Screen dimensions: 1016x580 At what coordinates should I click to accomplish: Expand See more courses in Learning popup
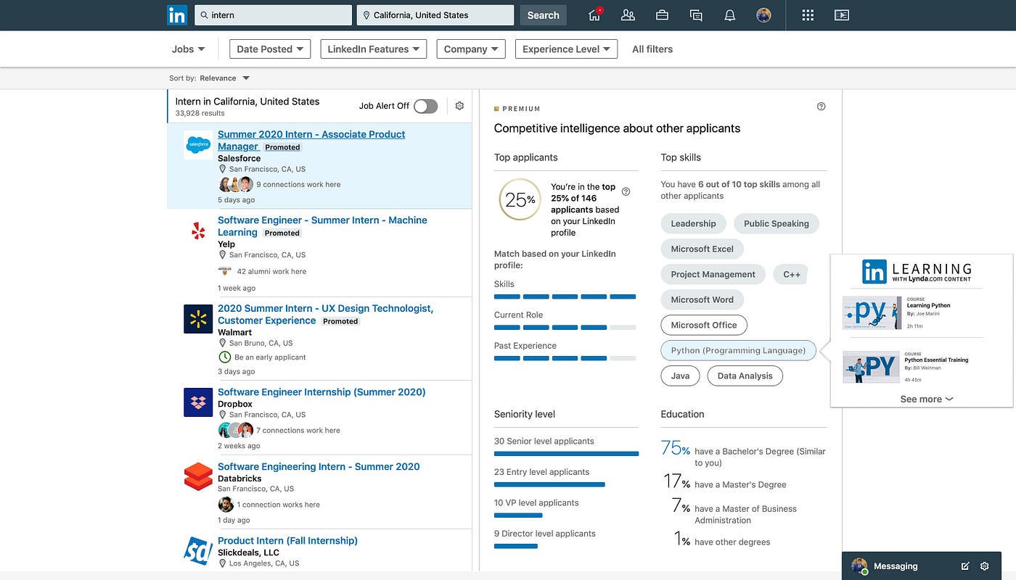click(927, 399)
